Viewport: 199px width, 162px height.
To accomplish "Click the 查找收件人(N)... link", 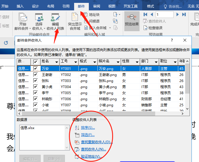I will pyautogui.click(x=93, y=149).
